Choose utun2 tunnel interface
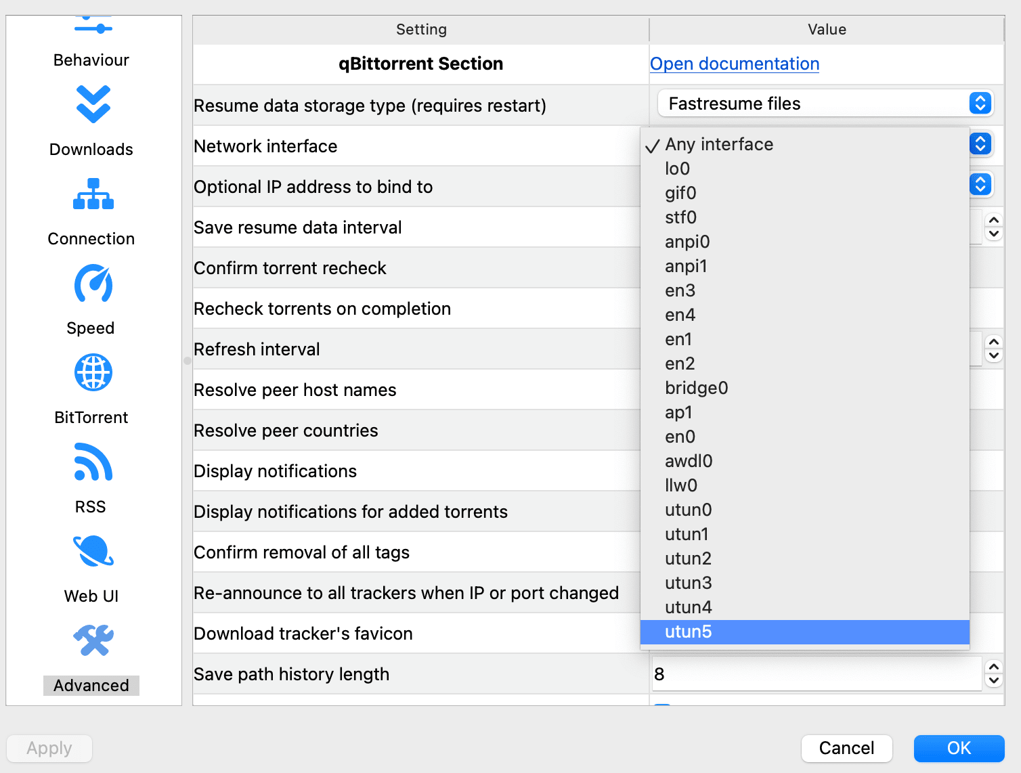Viewport: 1021px width, 773px height. (x=805, y=558)
